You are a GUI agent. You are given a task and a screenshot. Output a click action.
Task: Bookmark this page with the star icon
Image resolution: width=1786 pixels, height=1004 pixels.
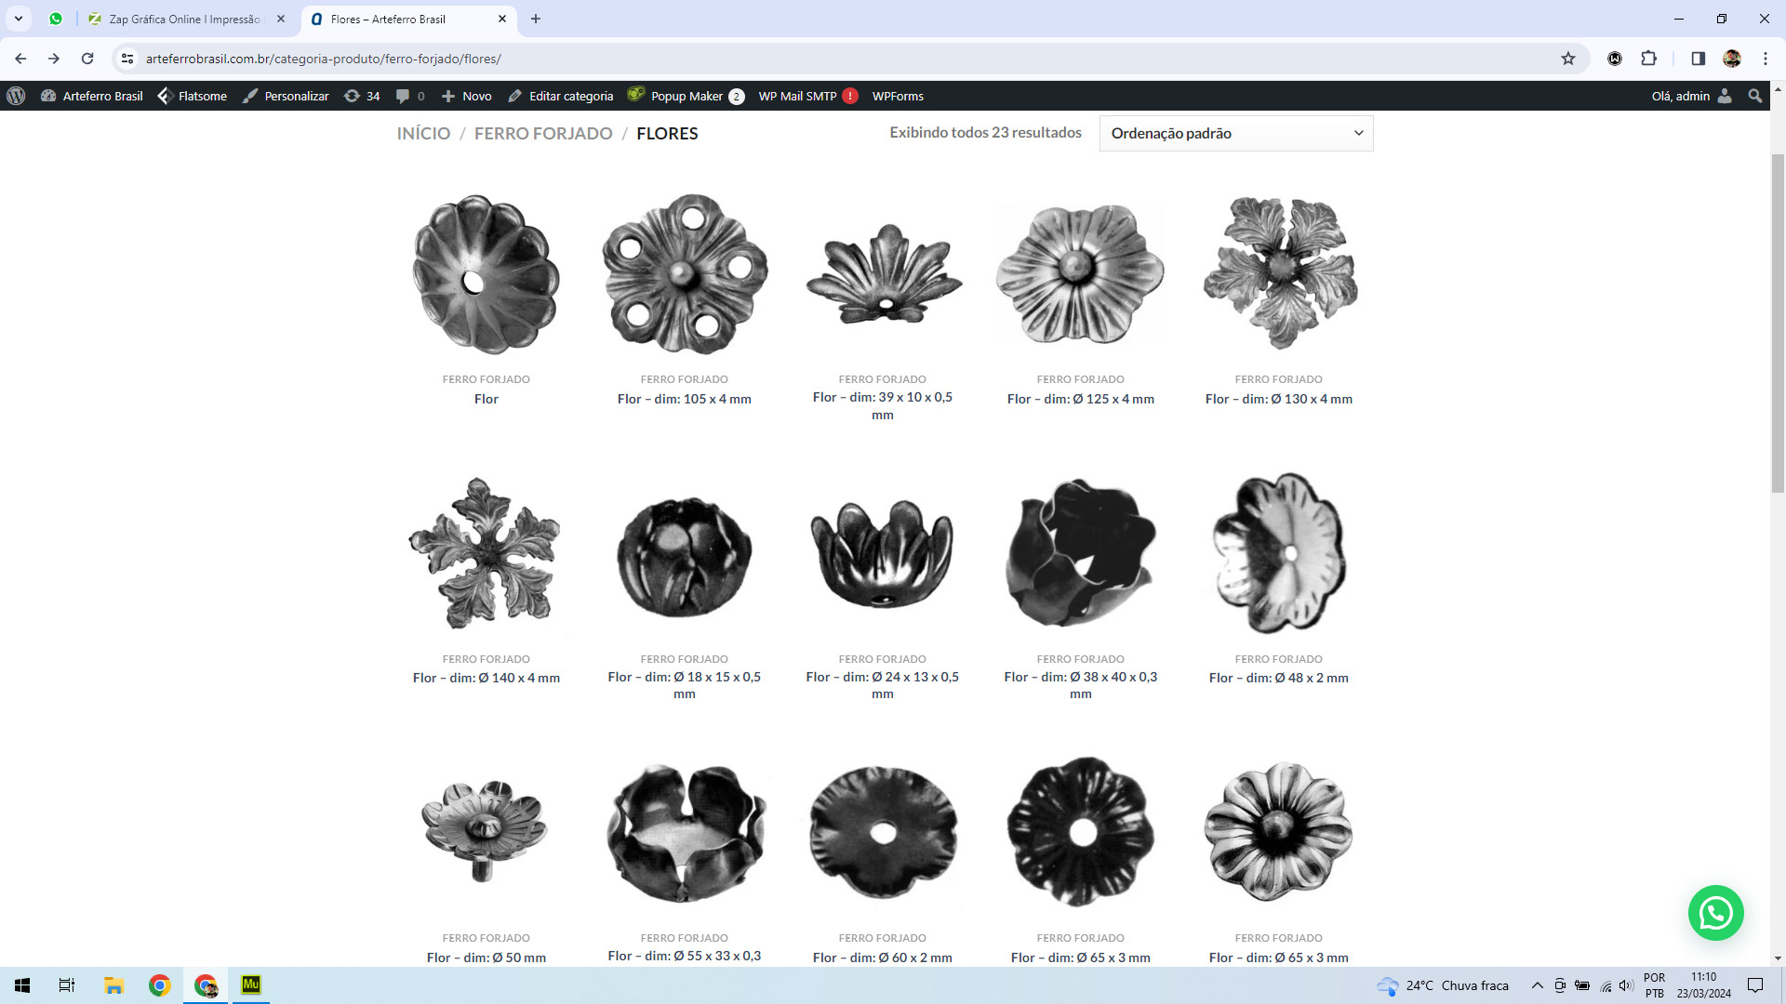1568,59
